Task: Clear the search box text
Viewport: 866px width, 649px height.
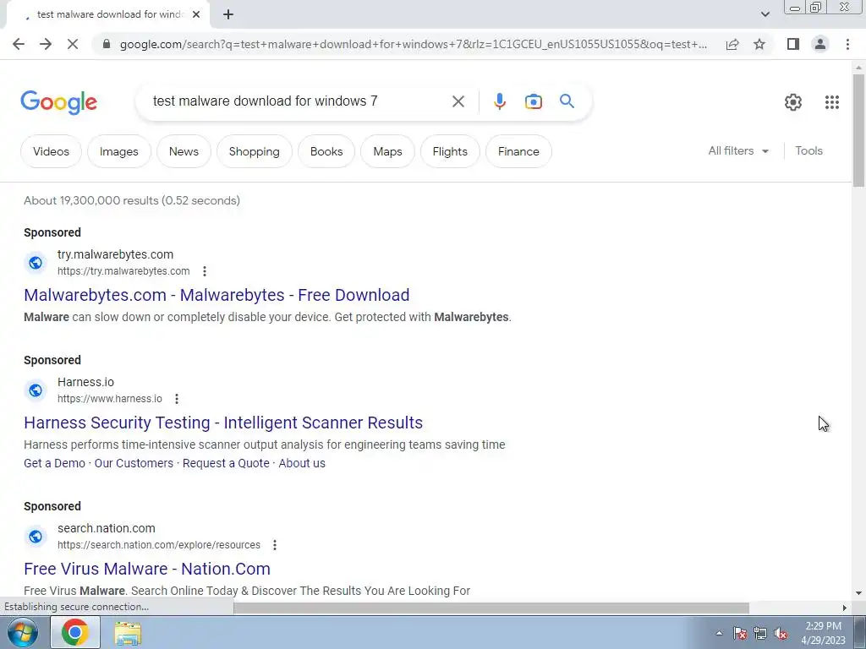Action: tap(458, 101)
